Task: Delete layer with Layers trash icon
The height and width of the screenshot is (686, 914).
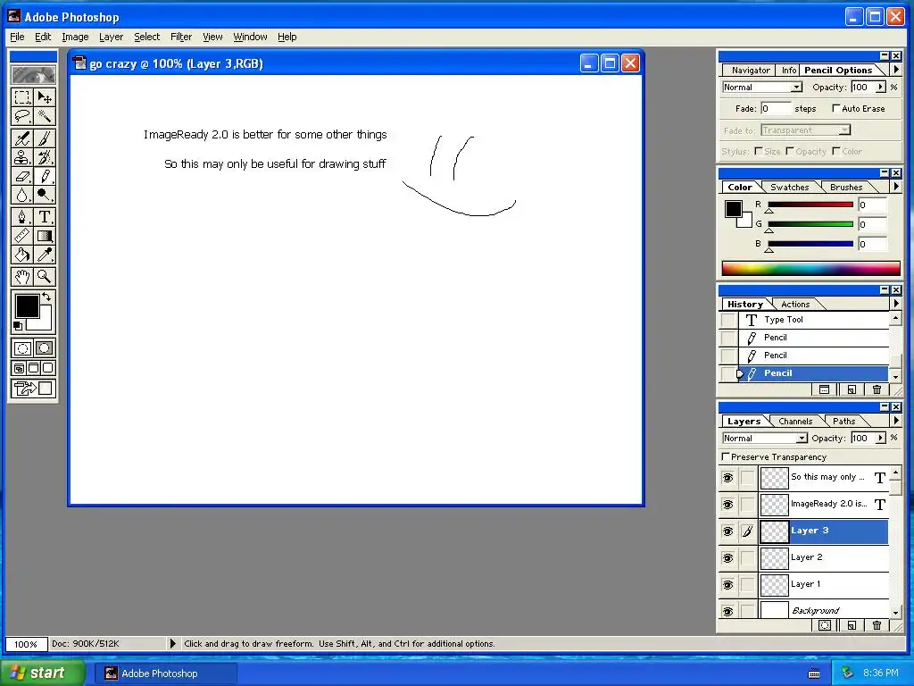Action: pos(877,625)
